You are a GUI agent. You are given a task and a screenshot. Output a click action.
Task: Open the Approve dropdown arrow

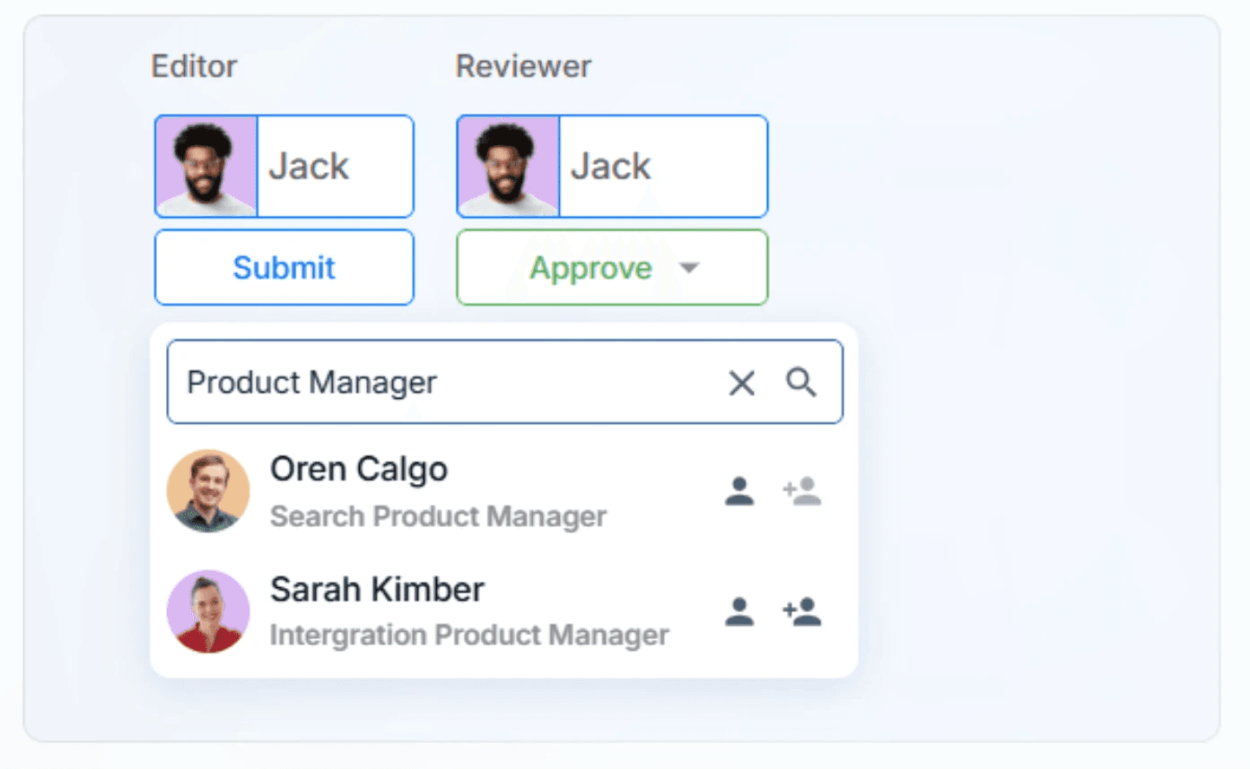688,268
